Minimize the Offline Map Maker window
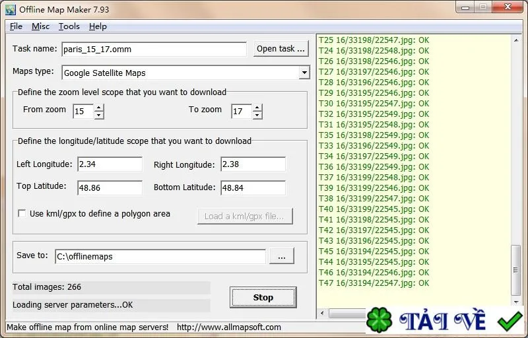This screenshot has width=528, height=338. pyautogui.click(x=465, y=7)
